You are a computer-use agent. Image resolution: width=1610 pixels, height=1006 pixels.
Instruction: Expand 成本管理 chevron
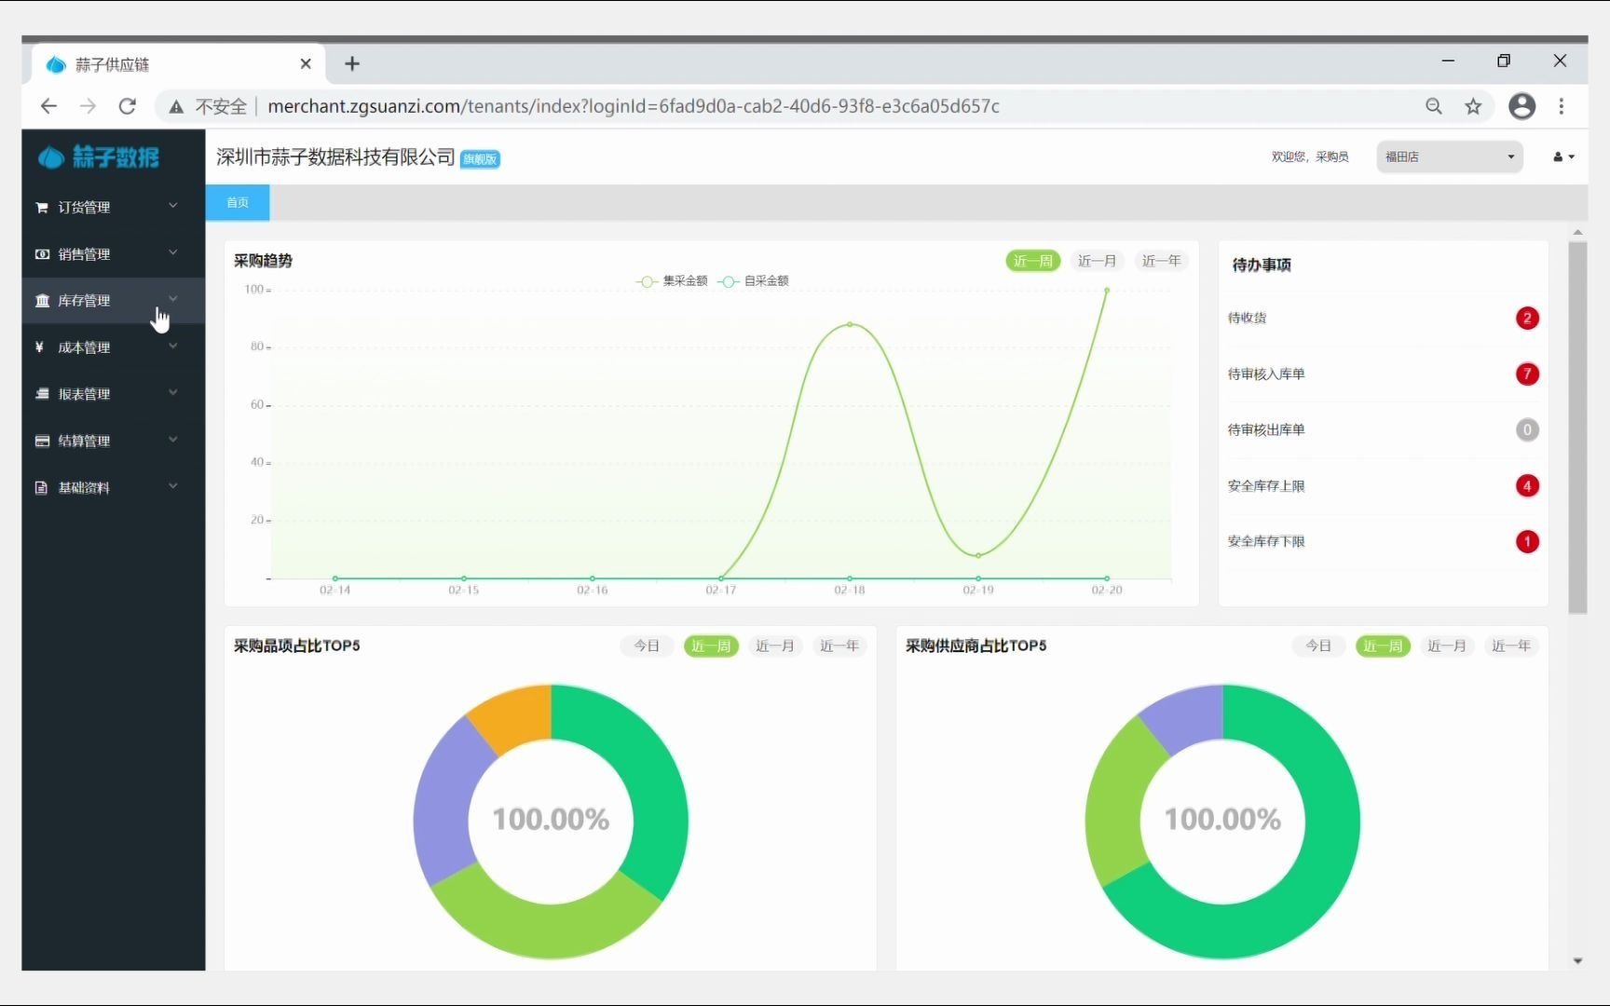coord(173,346)
